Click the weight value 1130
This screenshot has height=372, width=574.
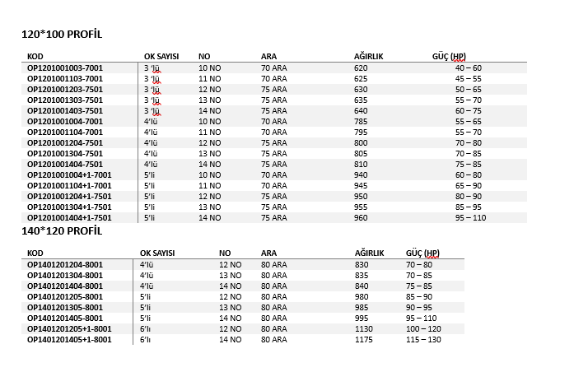pos(364,328)
